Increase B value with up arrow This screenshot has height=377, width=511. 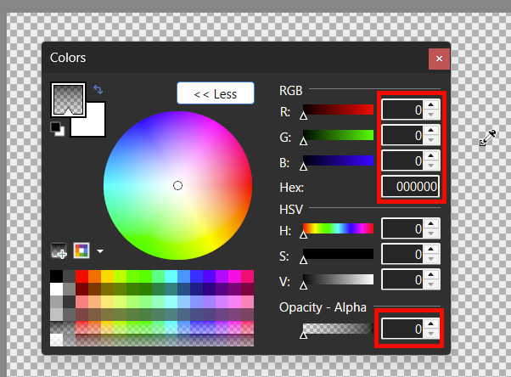pyautogui.click(x=431, y=155)
